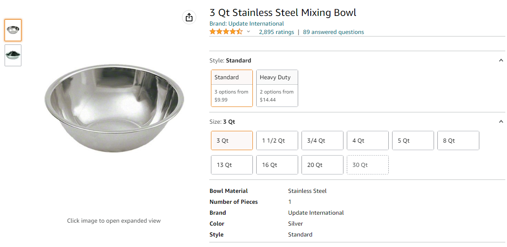Pick the 5 Qt size option
This screenshot has height=247, width=507.
tap(413, 140)
